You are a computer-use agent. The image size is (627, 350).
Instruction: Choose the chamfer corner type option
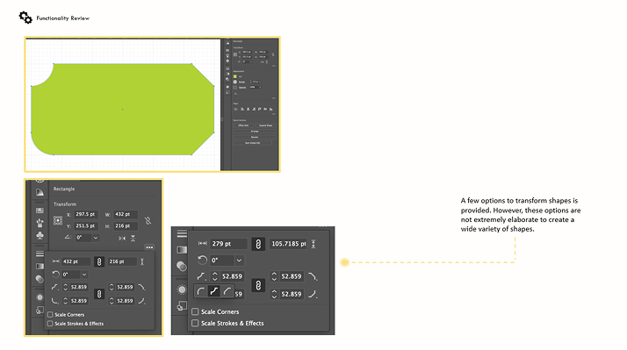pos(227,291)
